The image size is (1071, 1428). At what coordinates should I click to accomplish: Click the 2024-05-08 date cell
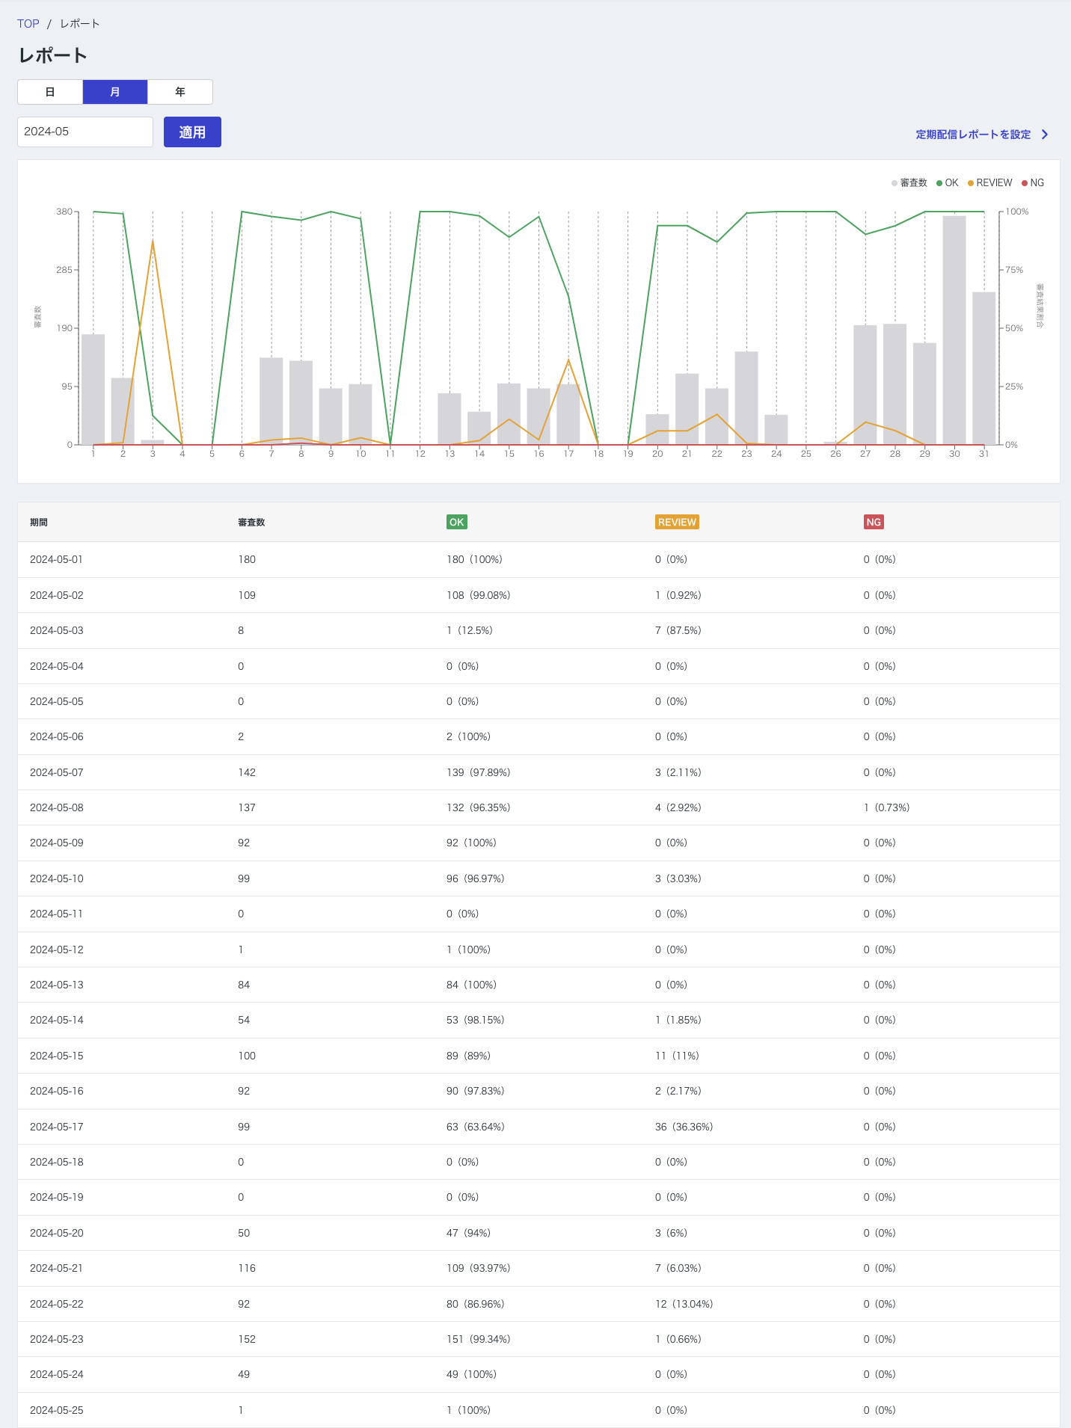[57, 807]
